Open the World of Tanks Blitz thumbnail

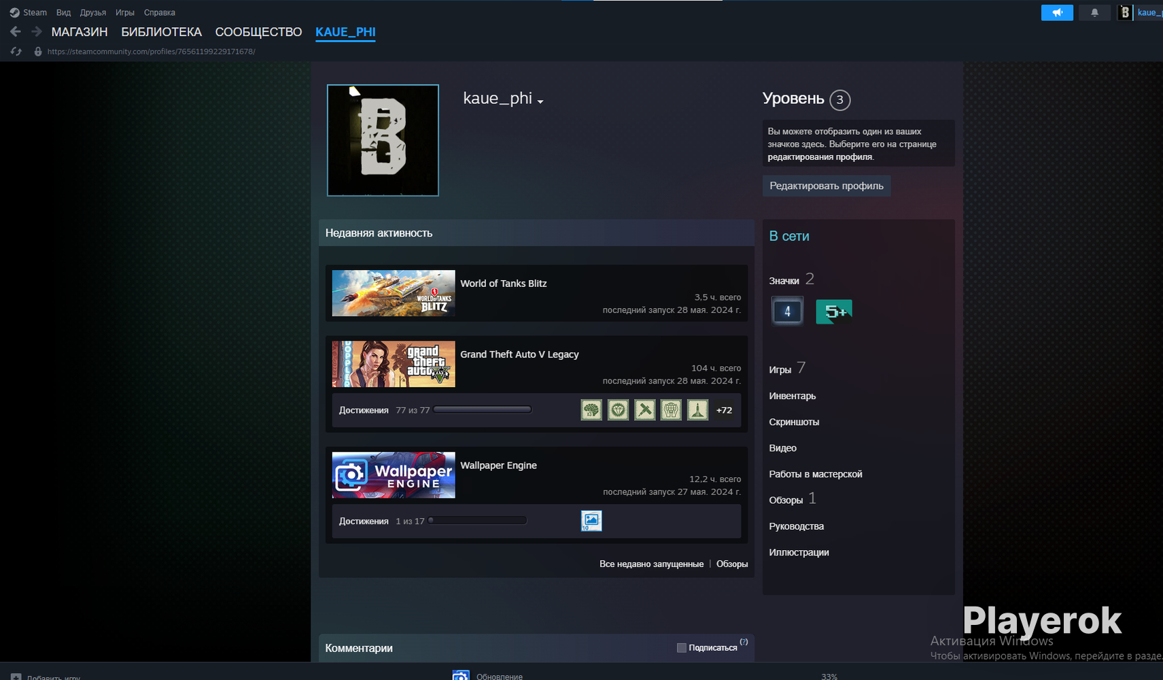pyautogui.click(x=394, y=293)
